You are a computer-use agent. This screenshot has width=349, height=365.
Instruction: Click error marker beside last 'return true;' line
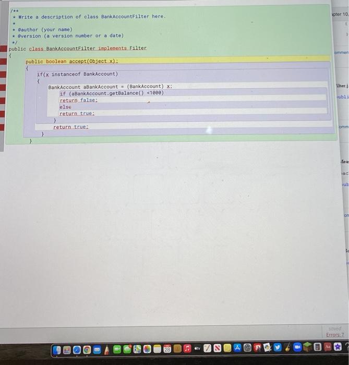pyautogui.click(x=2, y=127)
